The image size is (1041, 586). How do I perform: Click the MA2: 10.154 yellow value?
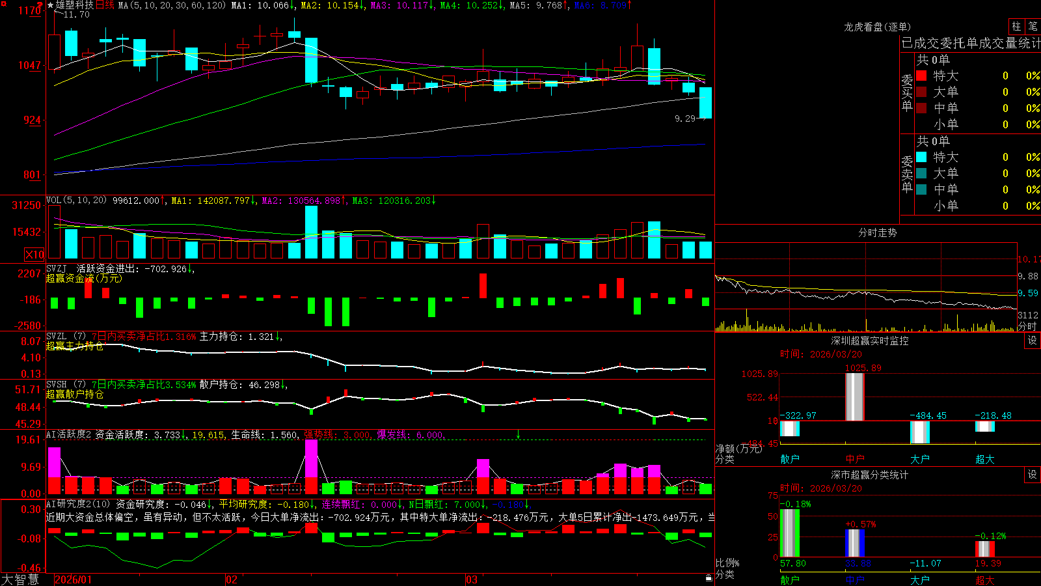(331, 5)
